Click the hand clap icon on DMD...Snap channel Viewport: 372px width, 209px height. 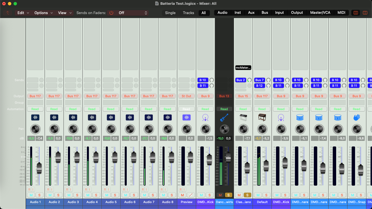[x=356, y=117]
